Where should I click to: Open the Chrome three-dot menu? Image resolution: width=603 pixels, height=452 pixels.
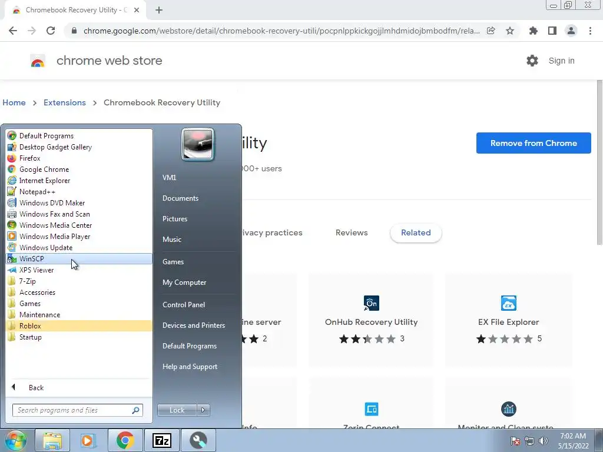(x=590, y=31)
